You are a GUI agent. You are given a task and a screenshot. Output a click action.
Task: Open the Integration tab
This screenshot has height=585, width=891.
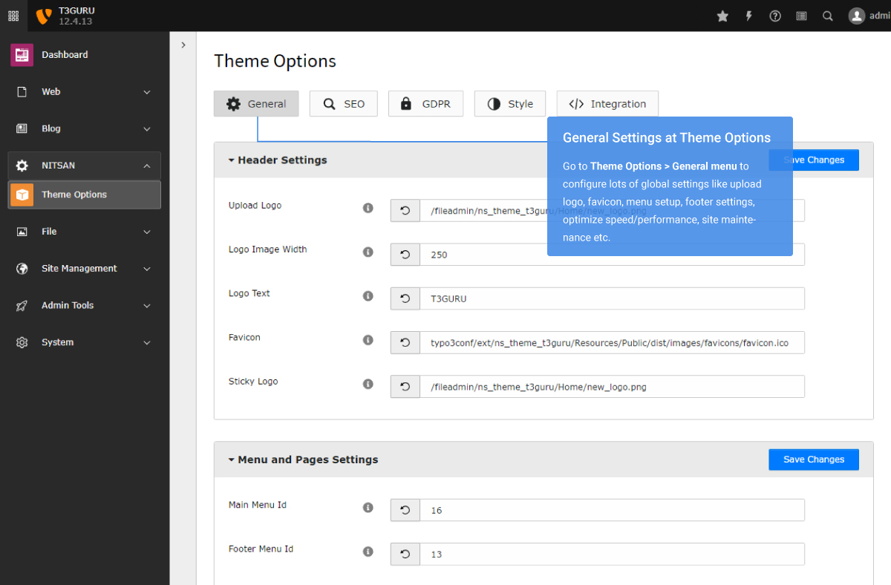[x=607, y=103]
